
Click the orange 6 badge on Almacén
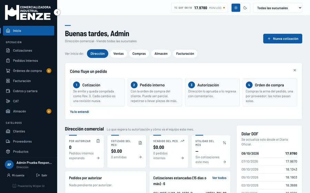49,111
